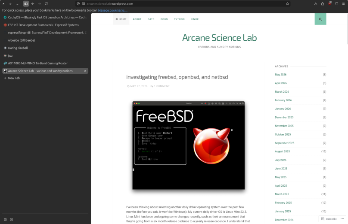Open the extensions puzzle icon
Screen dimensions: 348x224
point(323,4)
